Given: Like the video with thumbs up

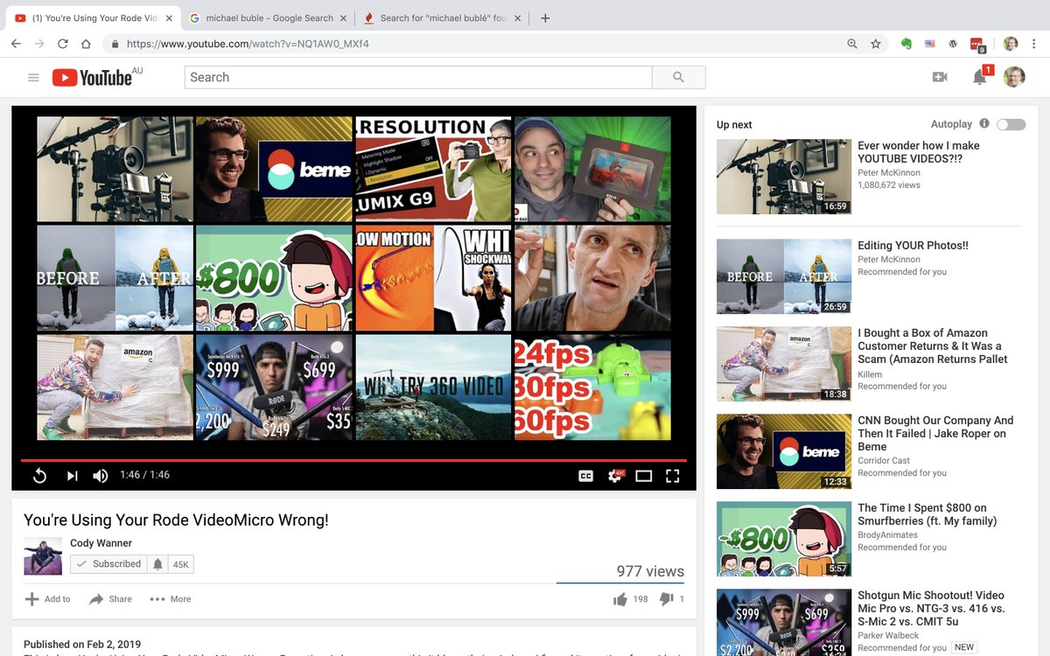Looking at the screenshot, I should (620, 599).
